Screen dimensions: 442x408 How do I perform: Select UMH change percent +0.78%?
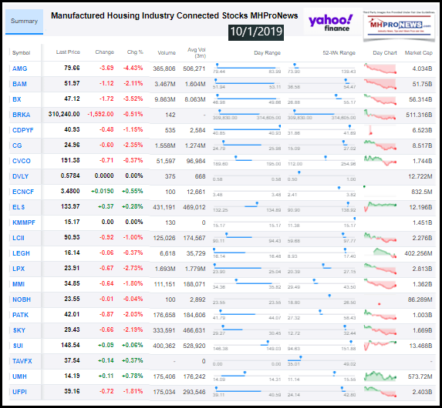(132, 376)
